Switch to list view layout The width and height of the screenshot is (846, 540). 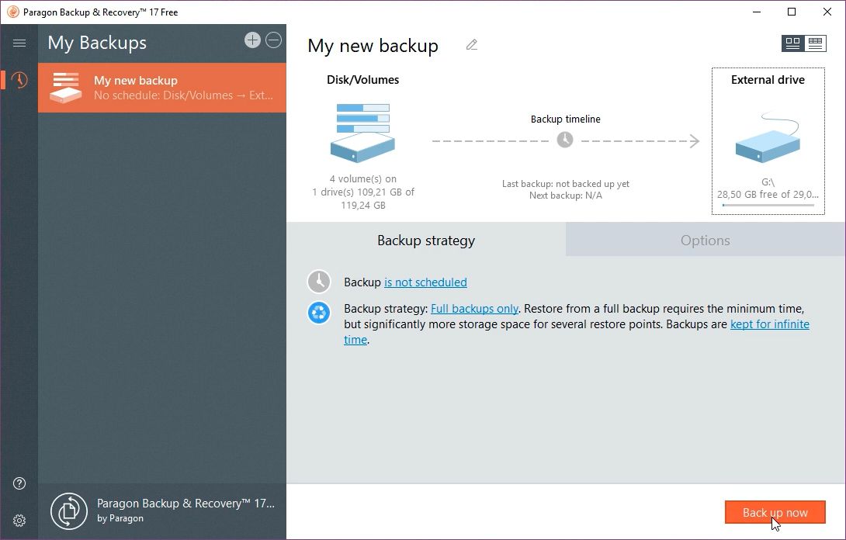pyautogui.click(x=814, y=43)
